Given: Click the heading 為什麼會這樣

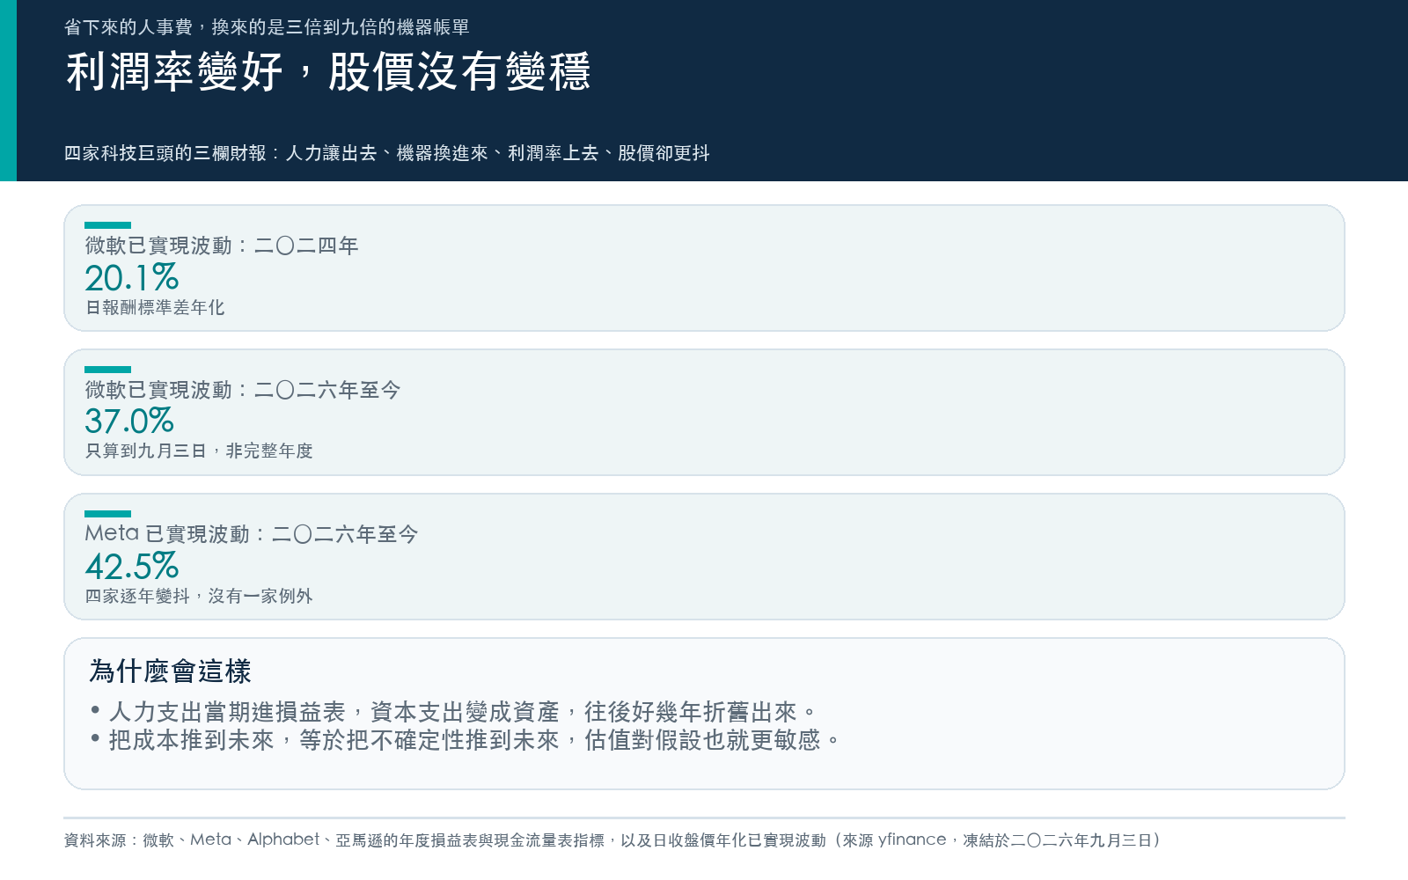Looking at the screenshot, I should [x=171, y=671].
